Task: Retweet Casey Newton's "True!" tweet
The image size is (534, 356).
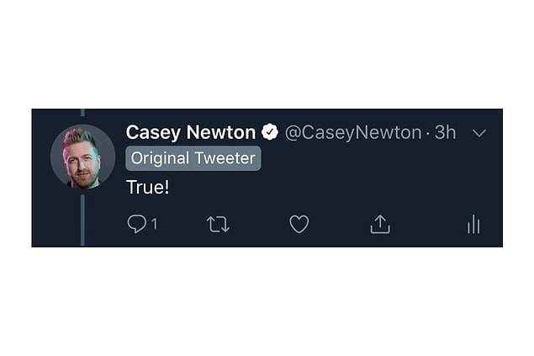Action: pyautogui.click(x=218, y=224)
